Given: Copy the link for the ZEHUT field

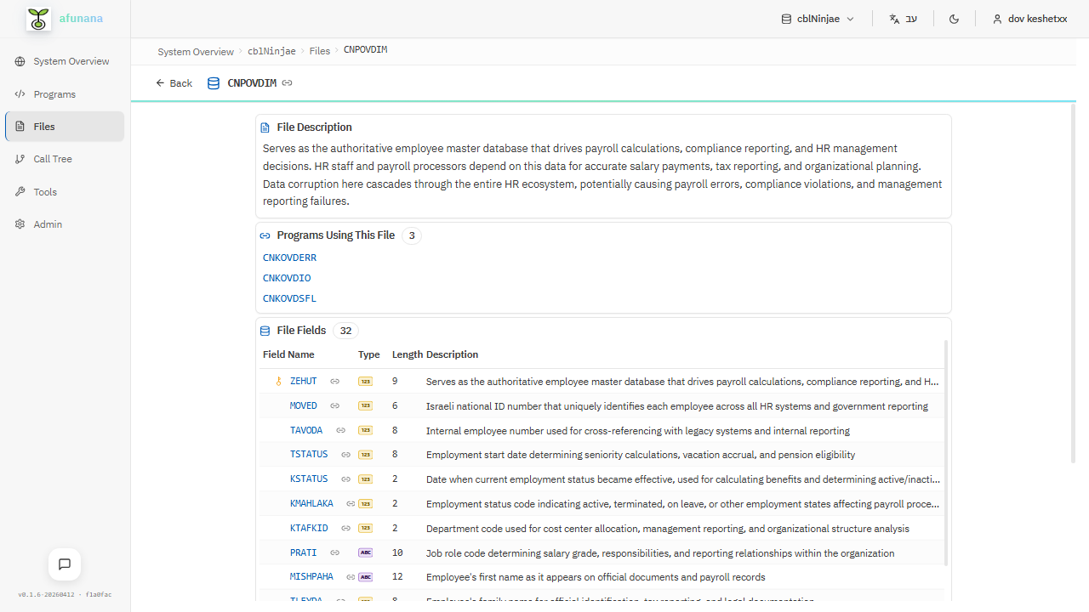Looking at the screenshot, I should pos(334,381).
